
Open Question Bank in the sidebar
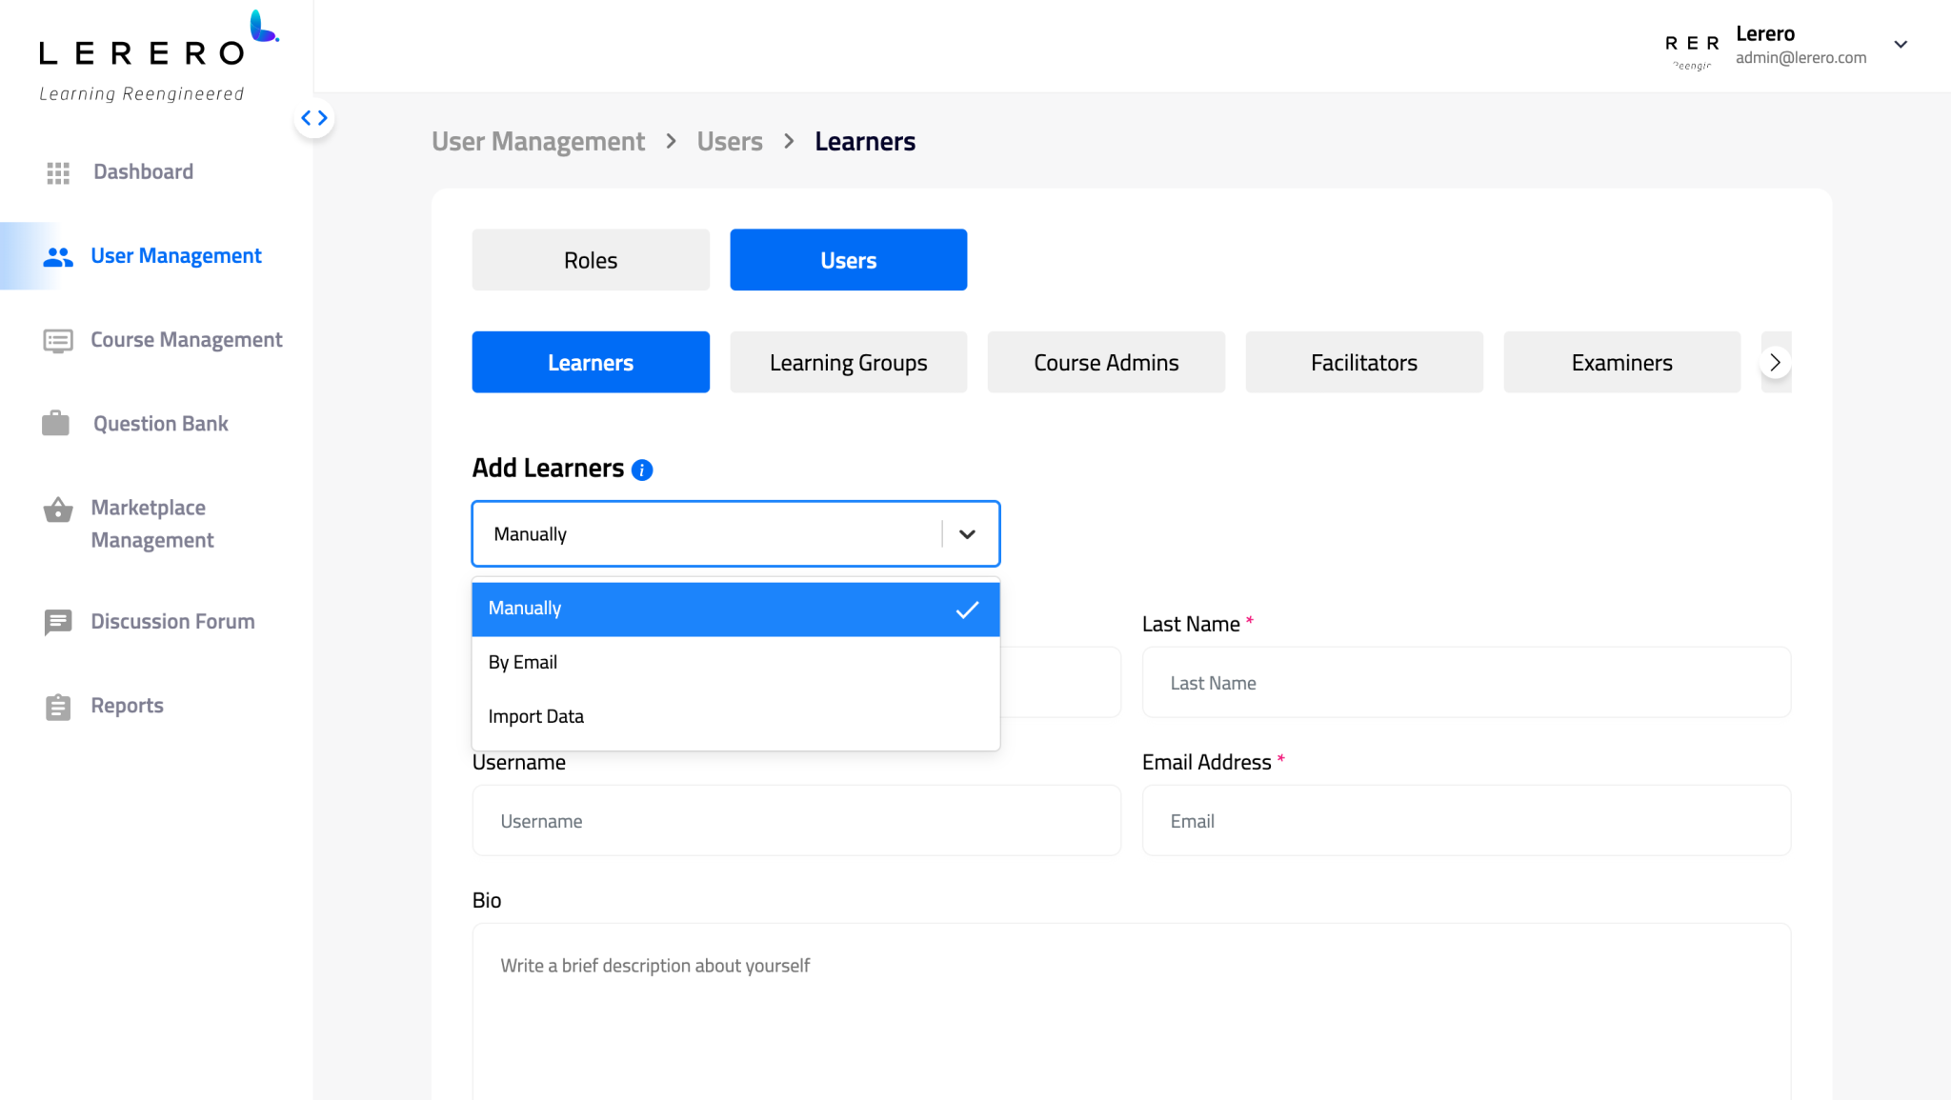point(161,424)
